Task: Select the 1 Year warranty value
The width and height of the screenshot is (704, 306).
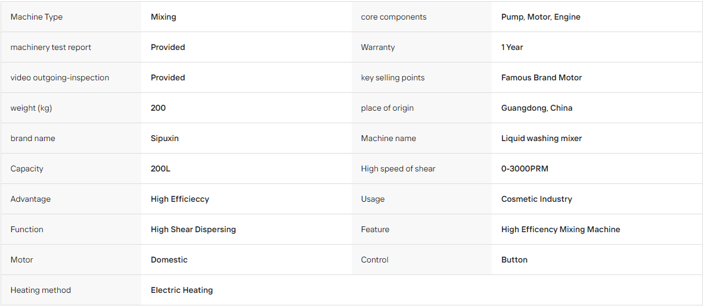Action: coord(512,47)
